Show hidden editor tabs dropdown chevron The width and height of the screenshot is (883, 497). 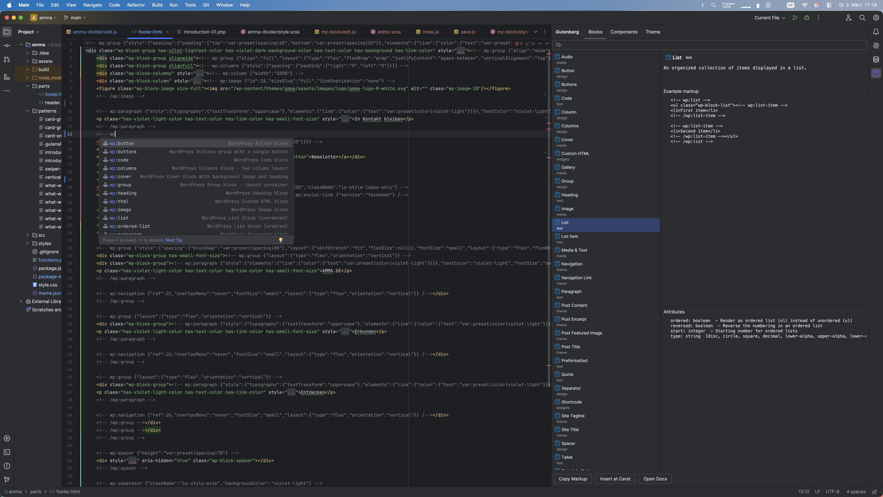[x=535, y=32]
